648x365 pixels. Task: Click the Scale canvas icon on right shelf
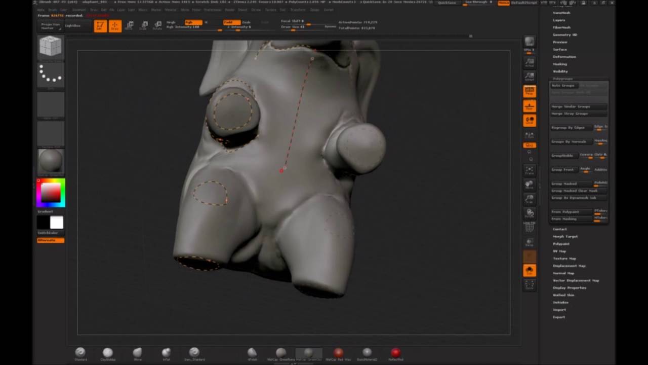[x=529, y=199]
